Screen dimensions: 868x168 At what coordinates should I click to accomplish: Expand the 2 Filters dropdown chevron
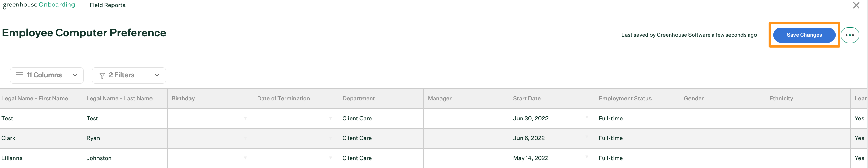point(157,75)
